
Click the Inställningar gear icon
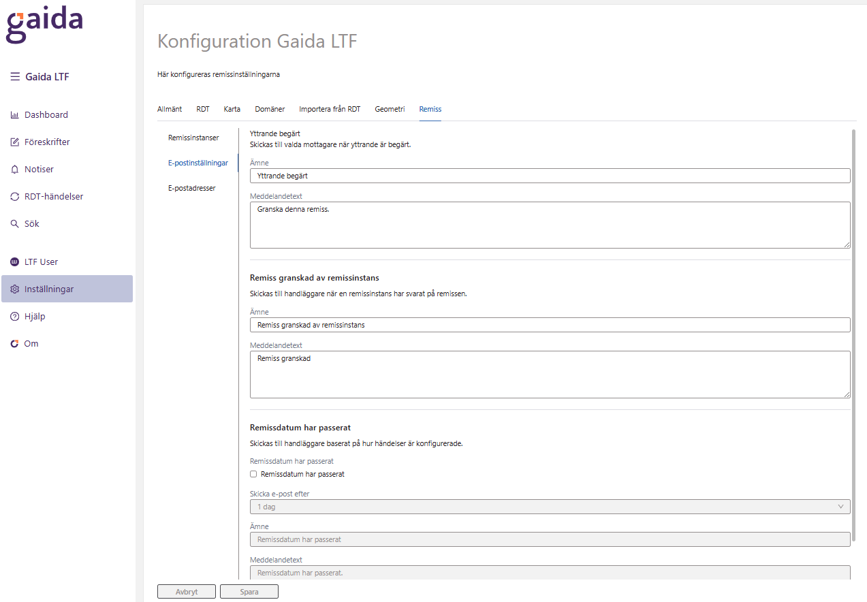(15, 289)
